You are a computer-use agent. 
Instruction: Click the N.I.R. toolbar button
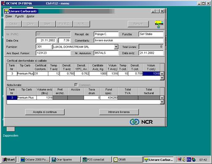tap(81, 24)
